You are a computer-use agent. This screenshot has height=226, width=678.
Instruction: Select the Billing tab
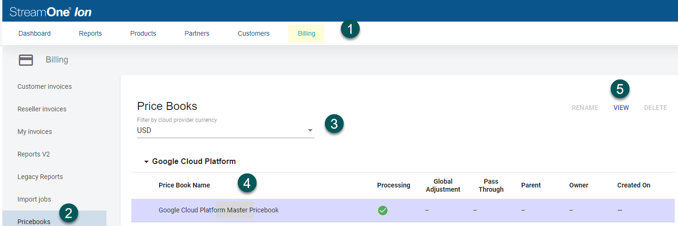(x=307, y=33)
